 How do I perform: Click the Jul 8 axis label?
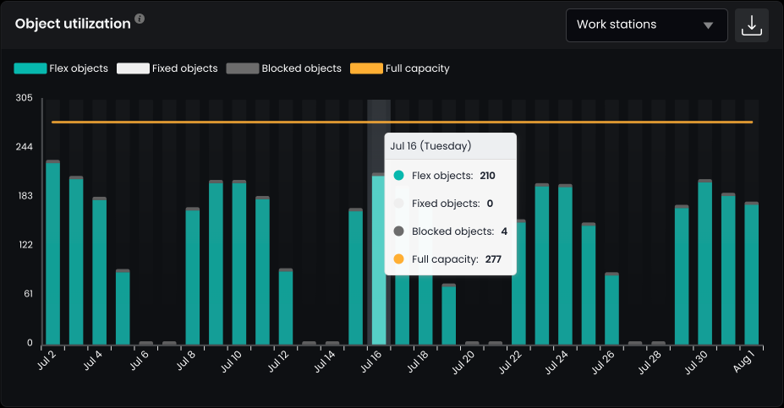pos(187,362)
